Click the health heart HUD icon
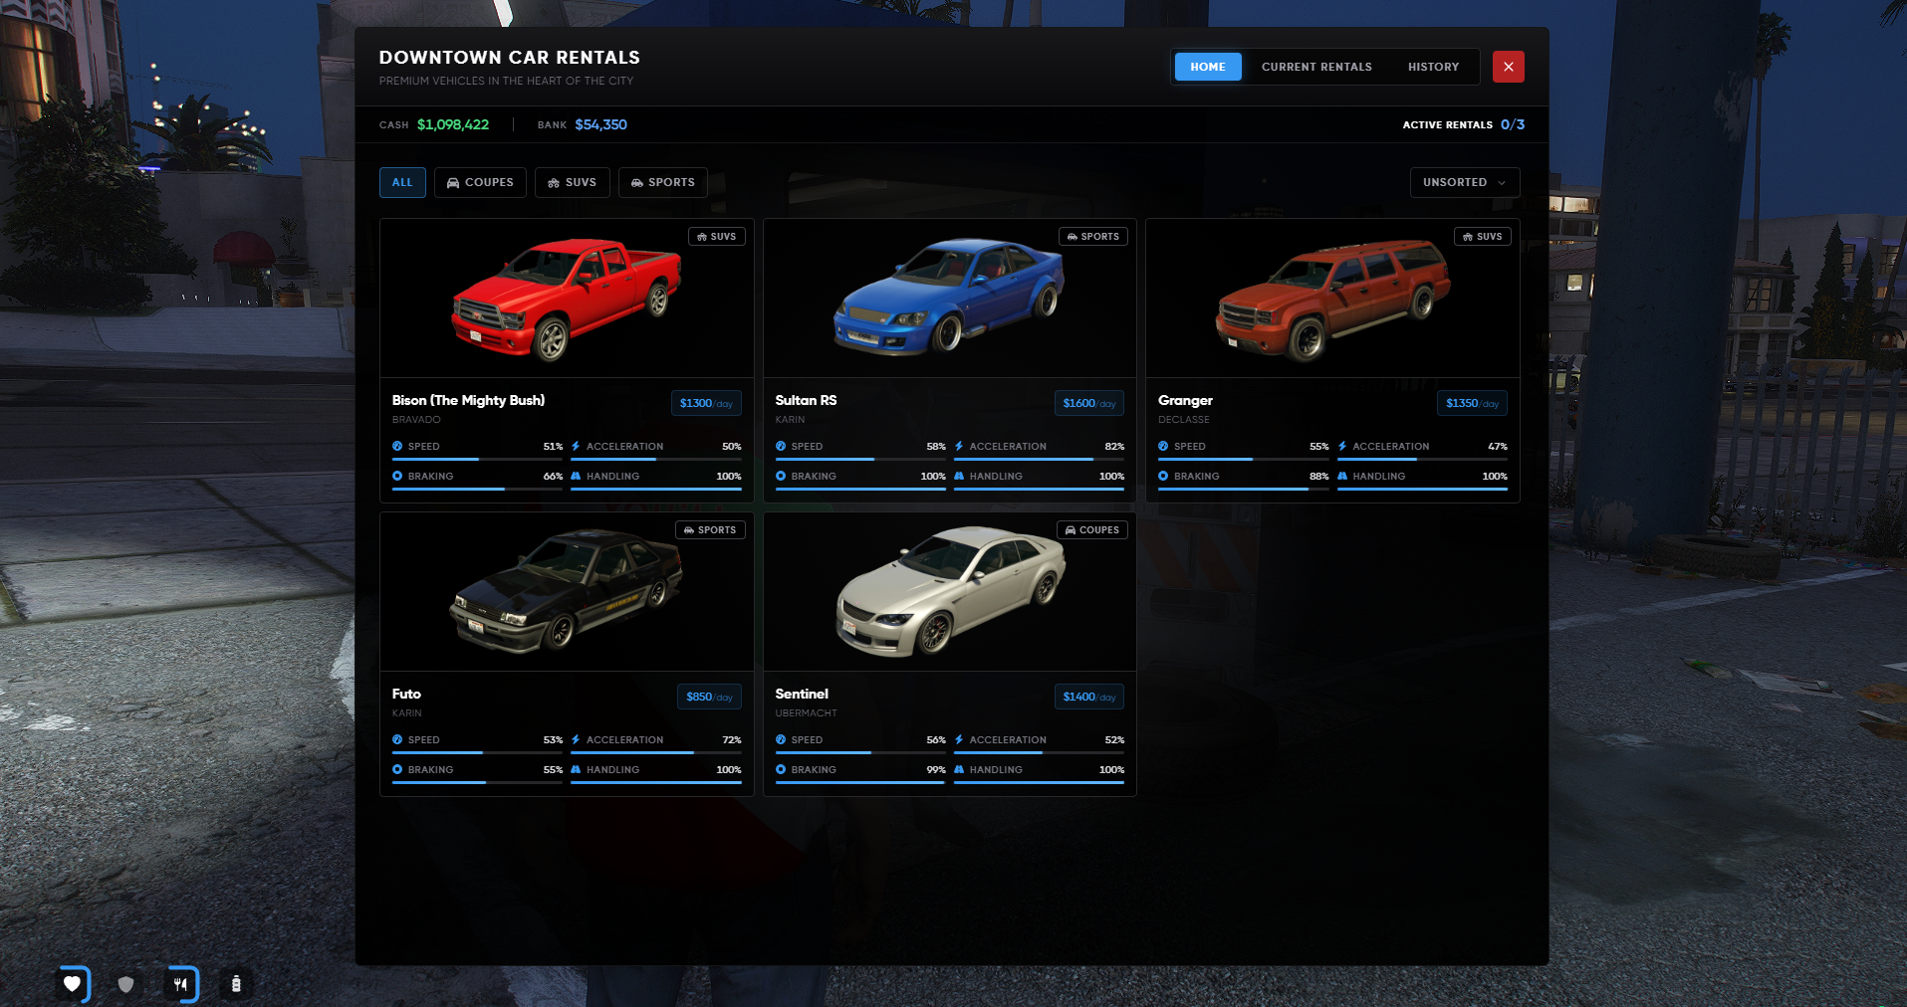The image size is (1907, 1007). click(x=73, y=984)
